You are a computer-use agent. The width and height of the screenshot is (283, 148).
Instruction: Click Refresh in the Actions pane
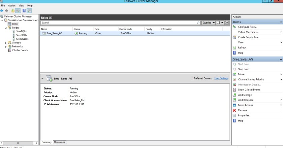[x=242, y=48]
